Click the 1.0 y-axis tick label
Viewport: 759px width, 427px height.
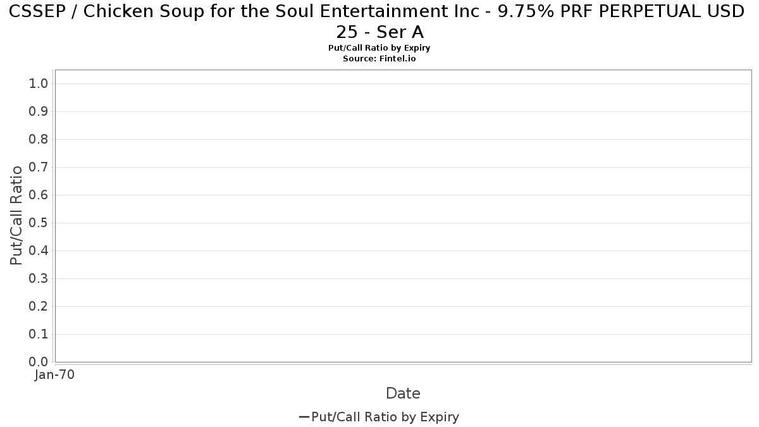(x=39, y=84)
